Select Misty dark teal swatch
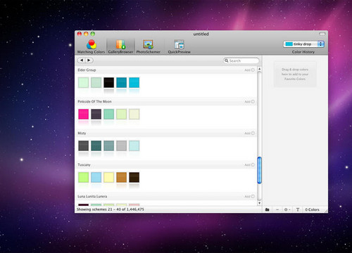This screenshot has width=352, height=253. [96, 145]
